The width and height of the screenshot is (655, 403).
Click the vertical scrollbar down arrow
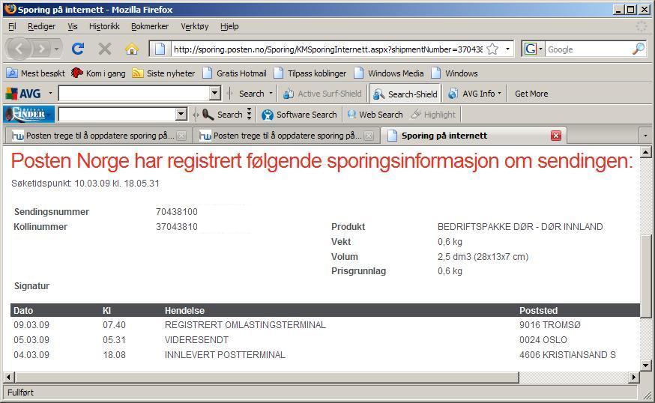click(646, 366)
